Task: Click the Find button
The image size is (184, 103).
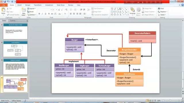Action: pos(161,9)
